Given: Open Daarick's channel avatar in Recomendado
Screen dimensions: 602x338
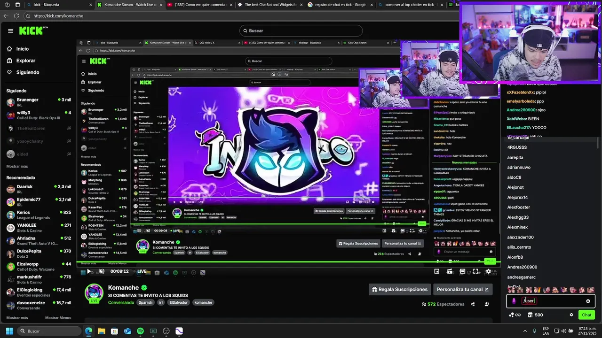Looking at the screenshot, I should (10, 189).
